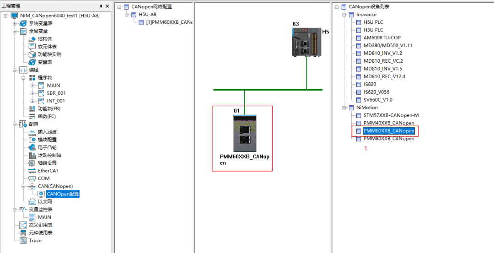Select H3U PLC in device list
Viewport: 494px width, 253px height.
click(373, 30)
